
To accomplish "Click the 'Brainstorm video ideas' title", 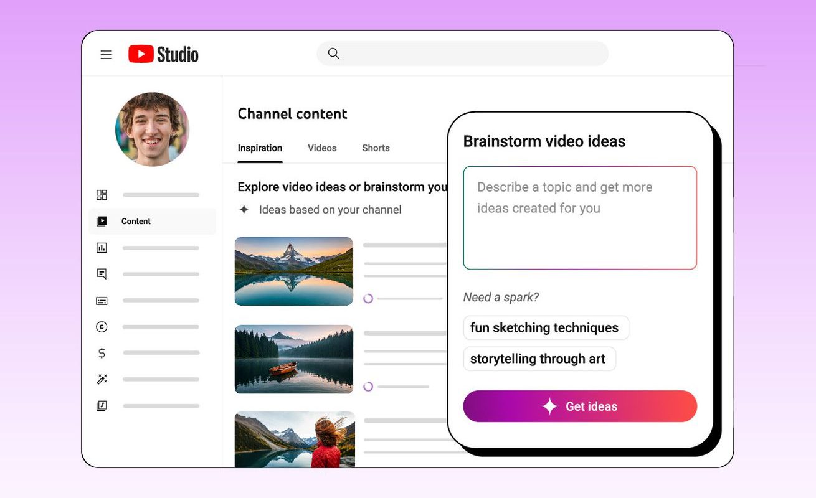I will pyautogui.click(x=544, y=141).
